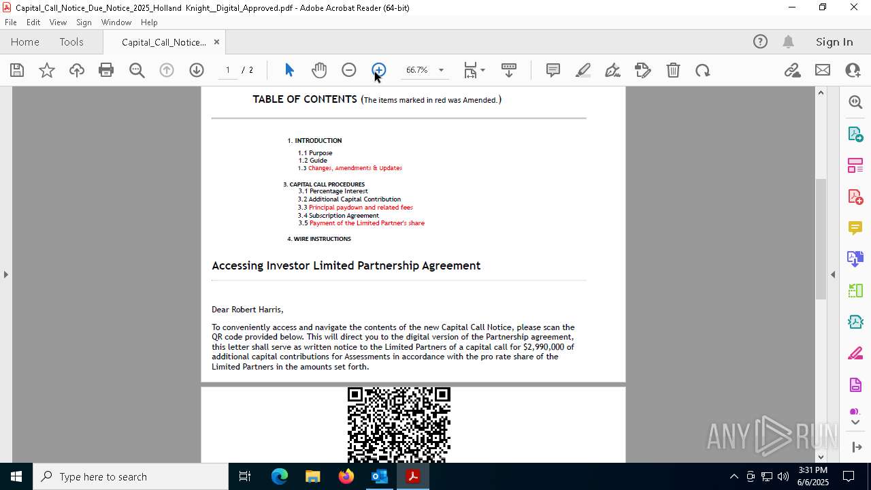Image resolution: width=871 pixels, height=490 pixels.
Task: Send the file by email
Action: [823, 70]
